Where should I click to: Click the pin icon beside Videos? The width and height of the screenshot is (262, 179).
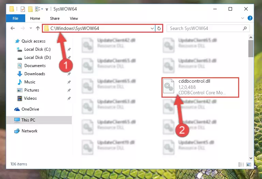(x=69, y=98)
